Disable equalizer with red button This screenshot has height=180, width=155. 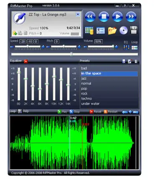tap(26, 61)
